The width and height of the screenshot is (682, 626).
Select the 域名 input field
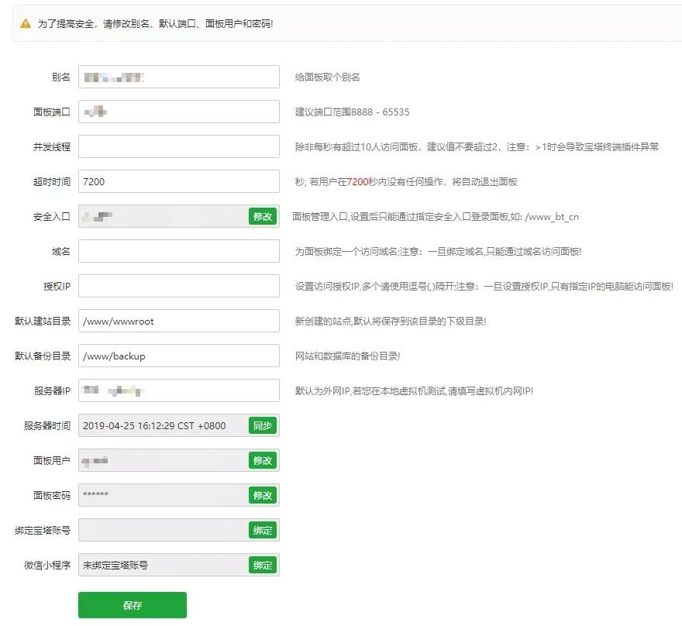click(178, 251)
